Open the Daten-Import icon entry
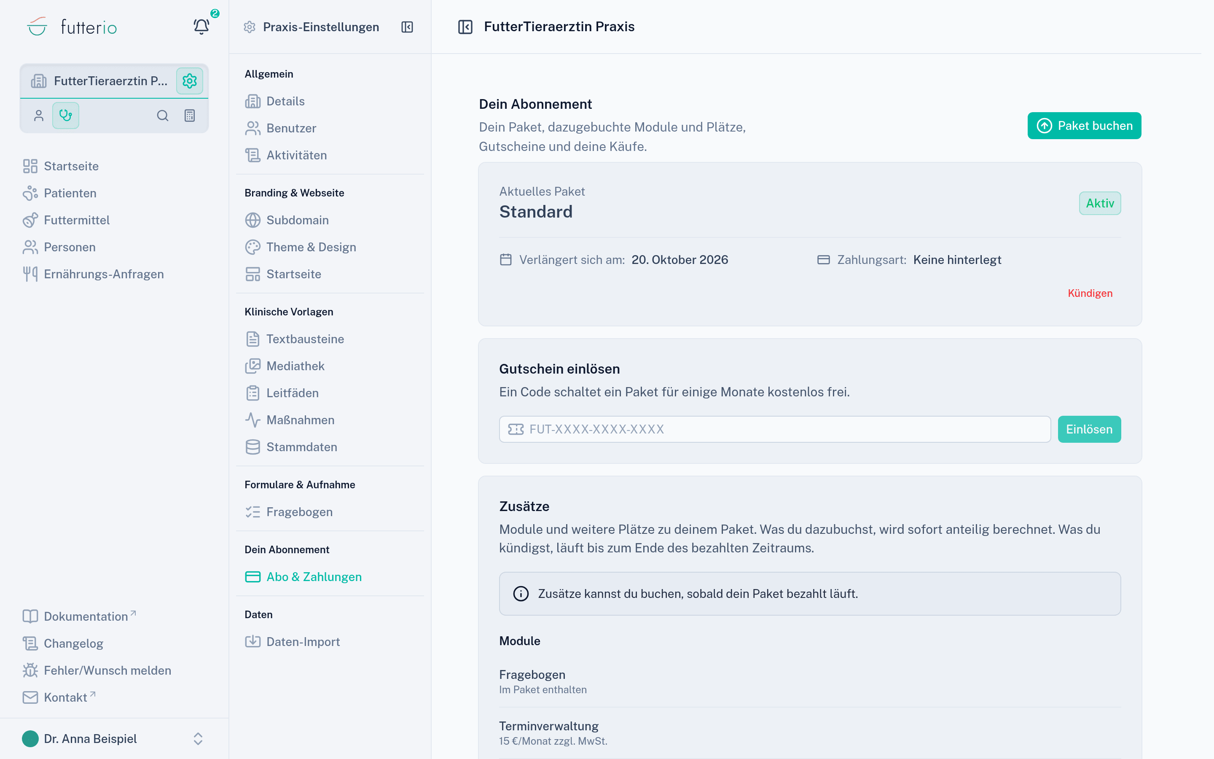1214x759 pixels. (253, 641)
